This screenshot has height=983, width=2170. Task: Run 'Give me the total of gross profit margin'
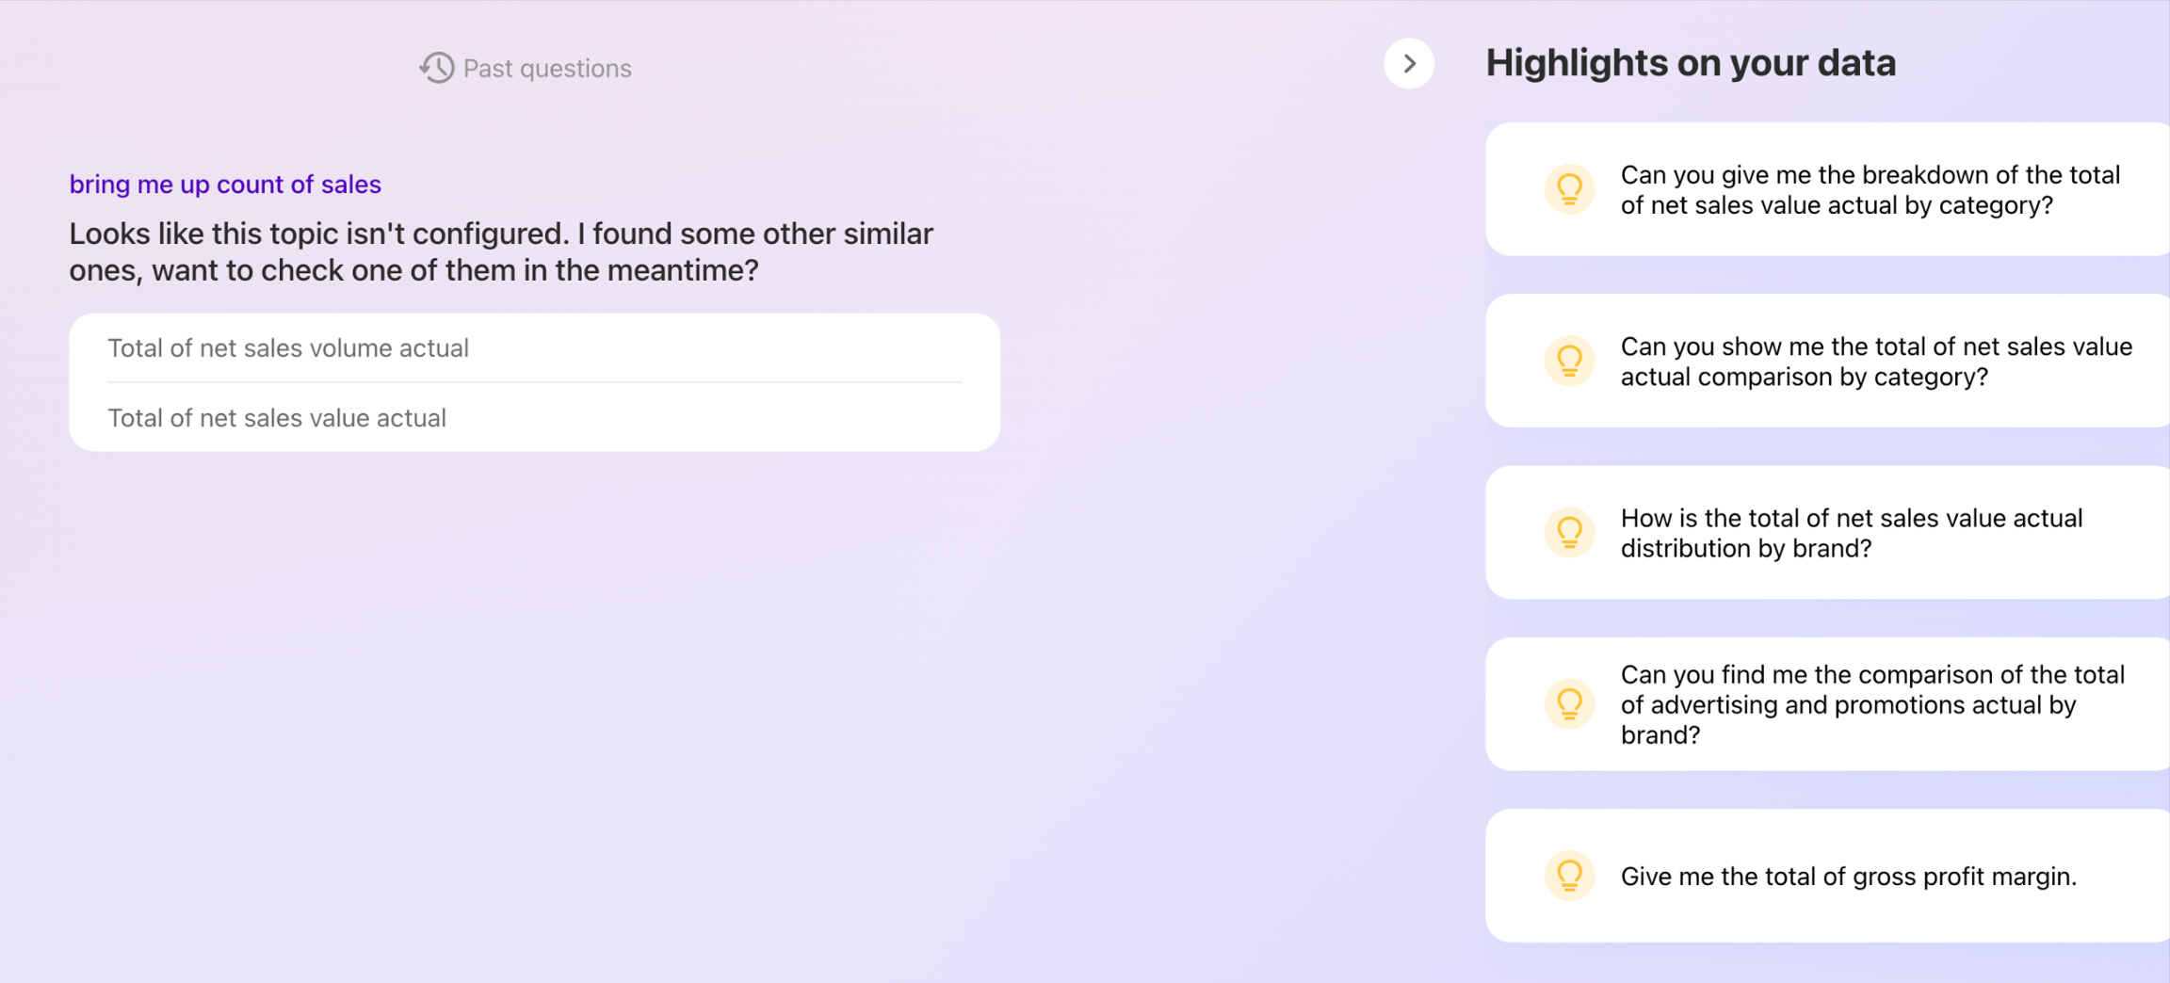coord(1848,877)
